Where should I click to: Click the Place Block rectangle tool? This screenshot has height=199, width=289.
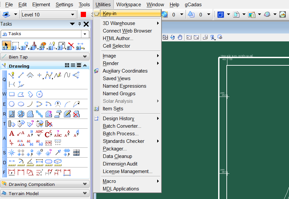point(12,95)
